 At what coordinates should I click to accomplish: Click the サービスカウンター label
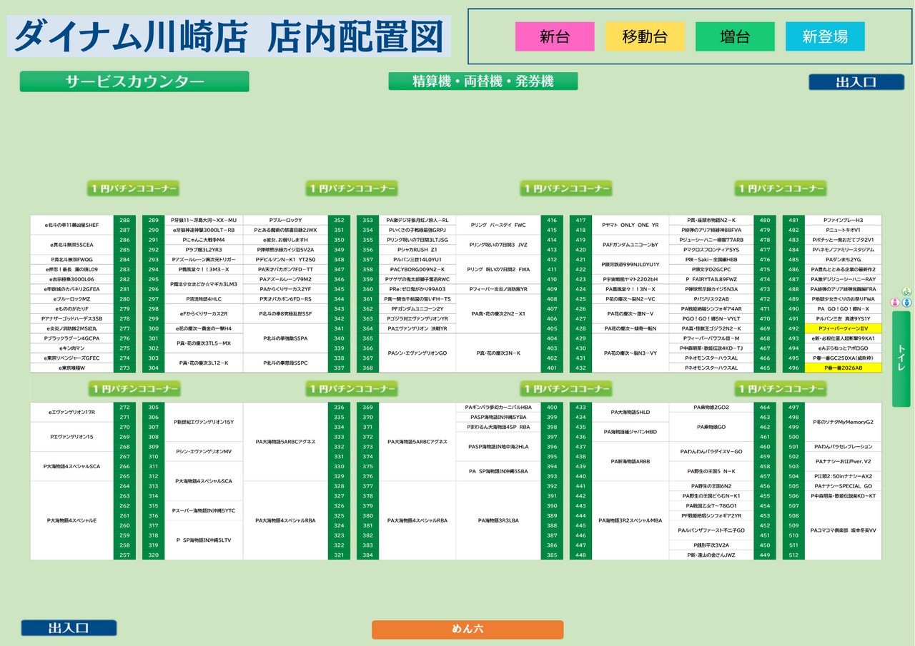coord(134,81)
